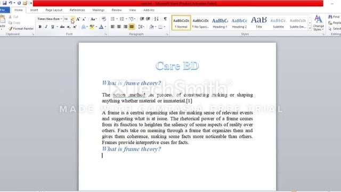Apply the Normal style

pos(181,22)
